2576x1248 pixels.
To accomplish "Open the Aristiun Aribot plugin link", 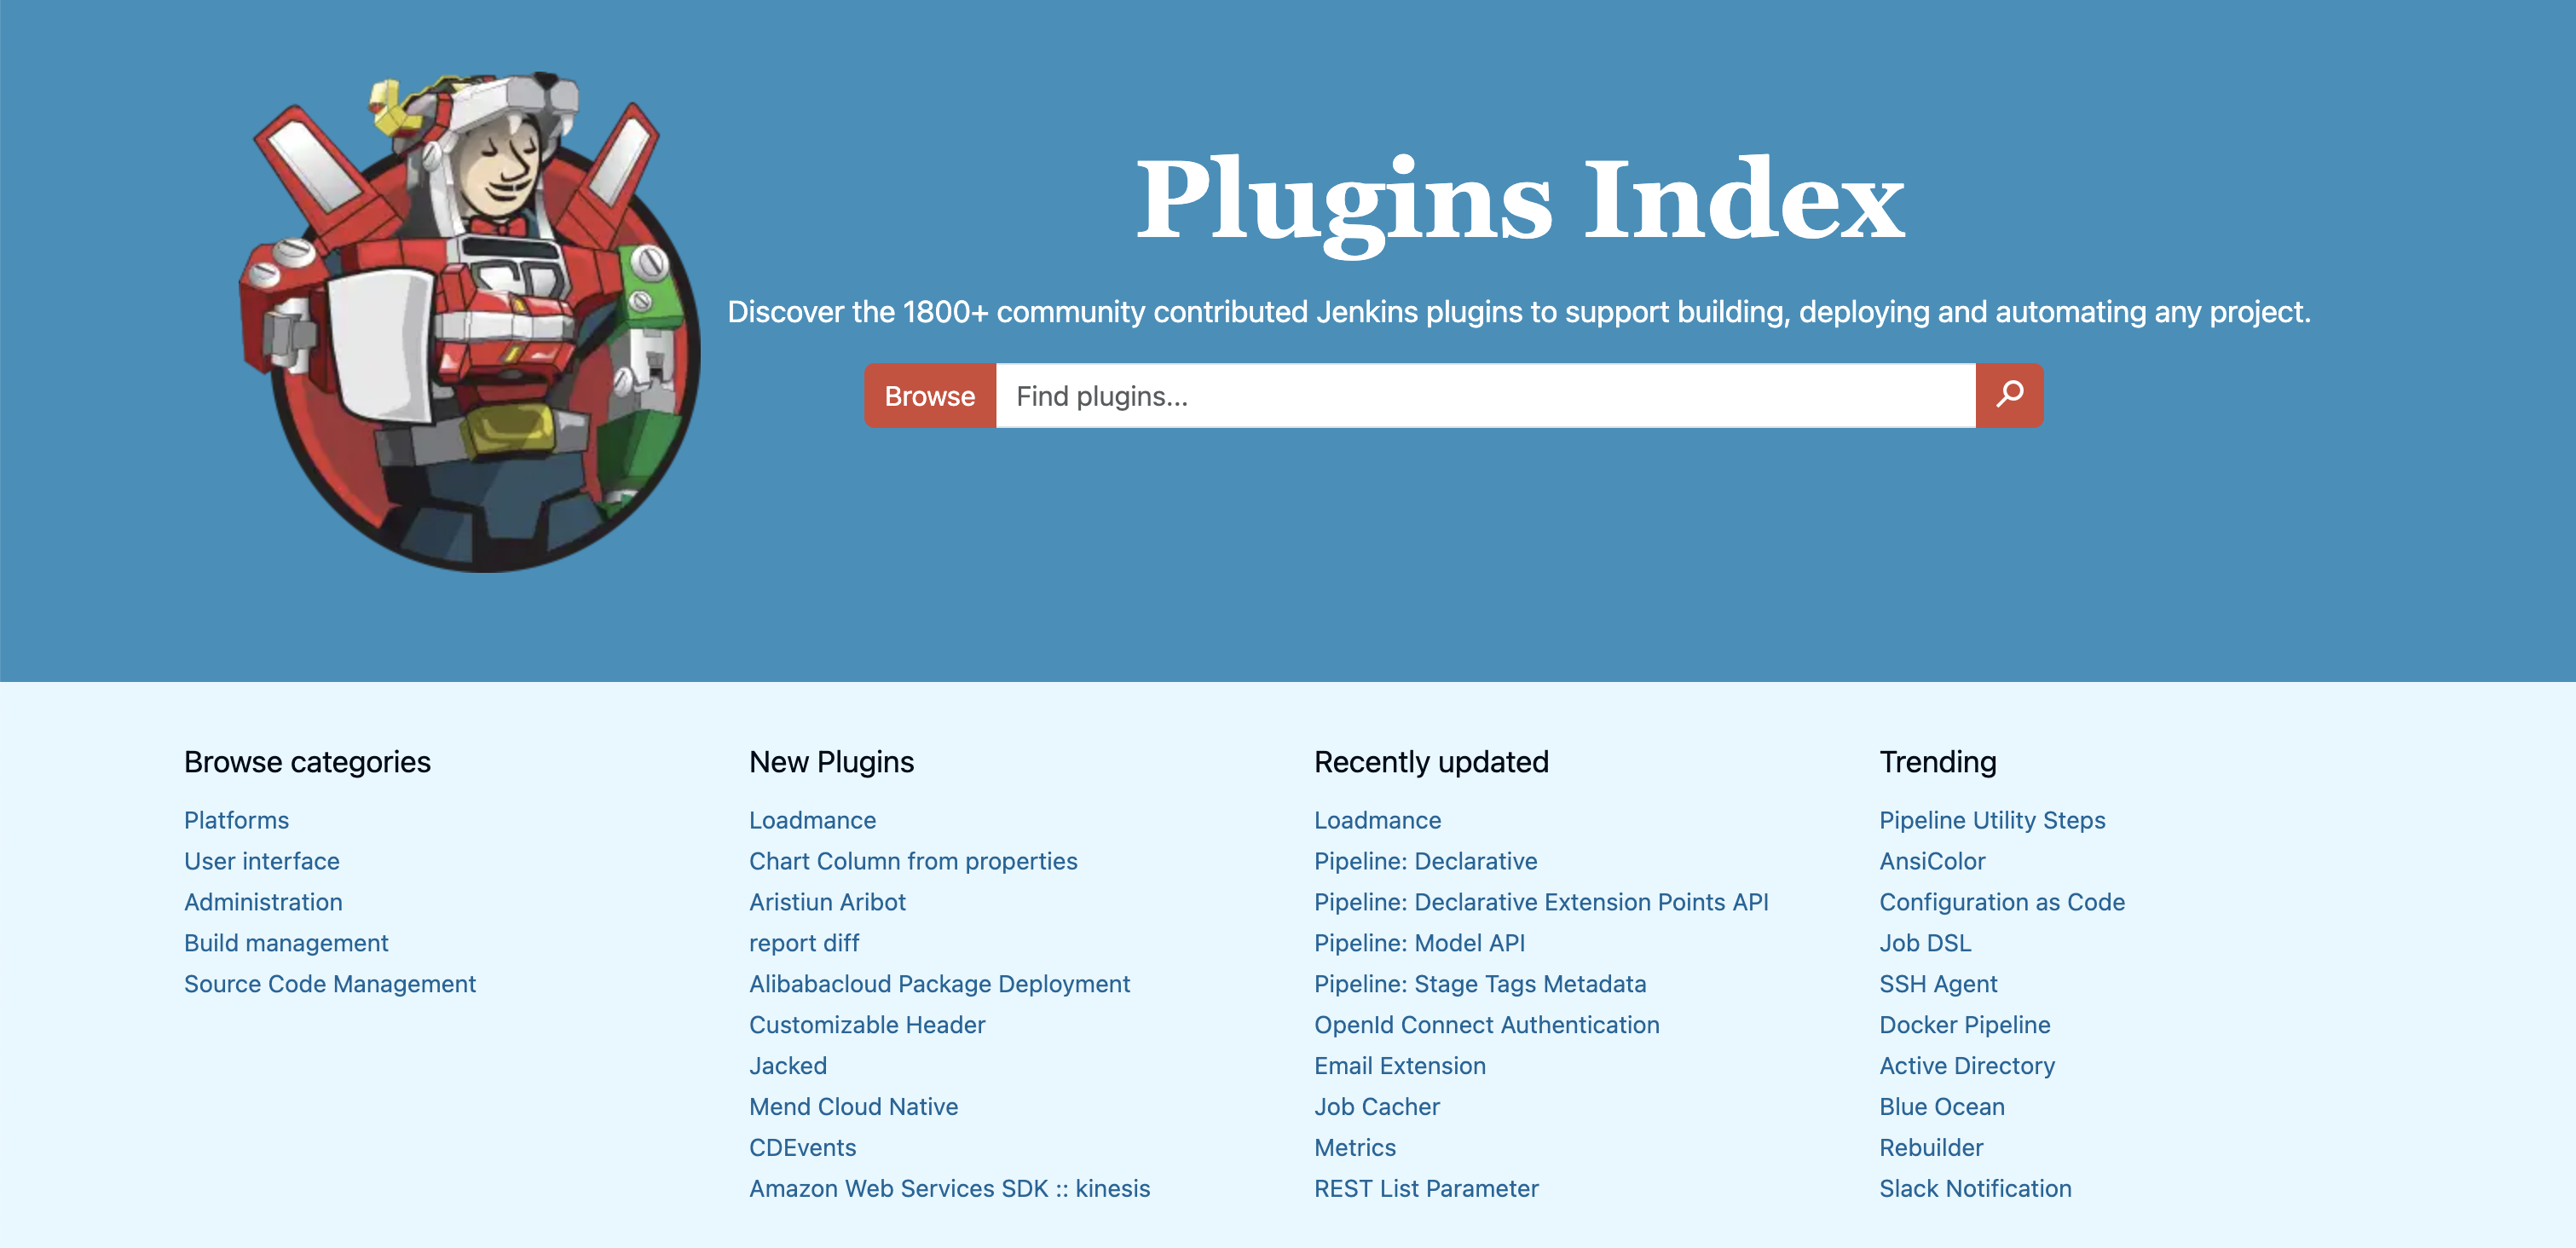I will pos(827,902).
